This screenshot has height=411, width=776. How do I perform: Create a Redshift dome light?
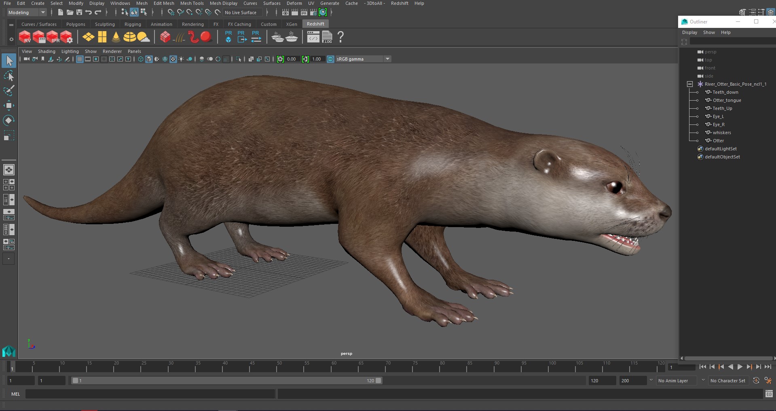click(129, 37)
